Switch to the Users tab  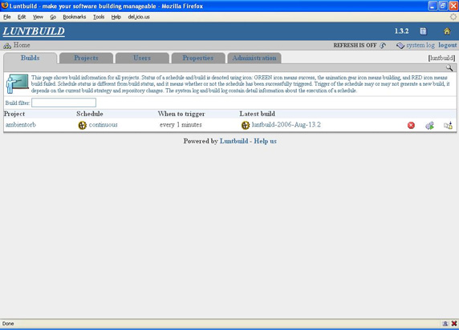tap(142, 58)
